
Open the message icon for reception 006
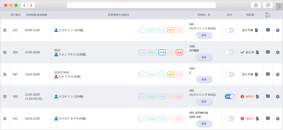coord(268,52)
